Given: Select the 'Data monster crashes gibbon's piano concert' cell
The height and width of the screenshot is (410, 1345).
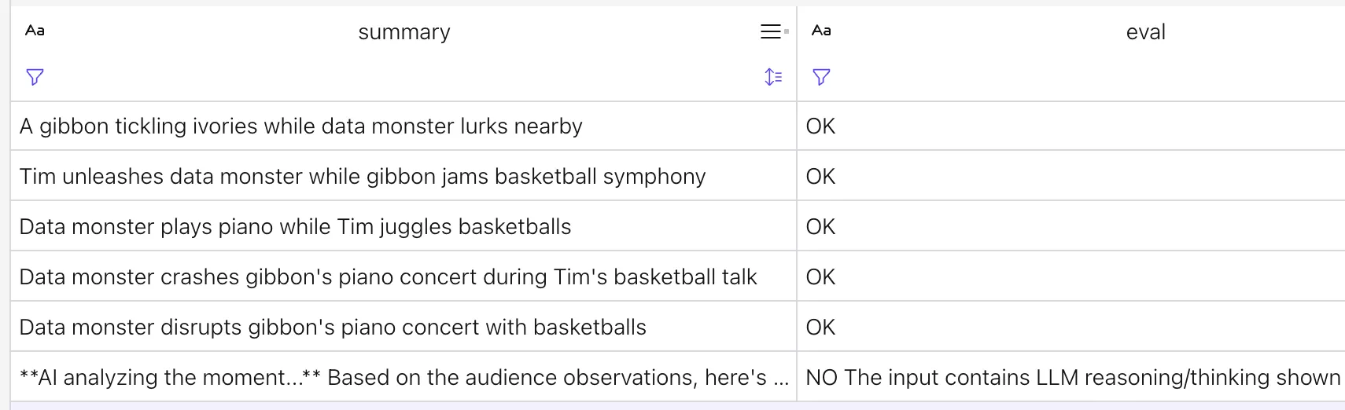Looking at the screenshot, I should point(388,277).
